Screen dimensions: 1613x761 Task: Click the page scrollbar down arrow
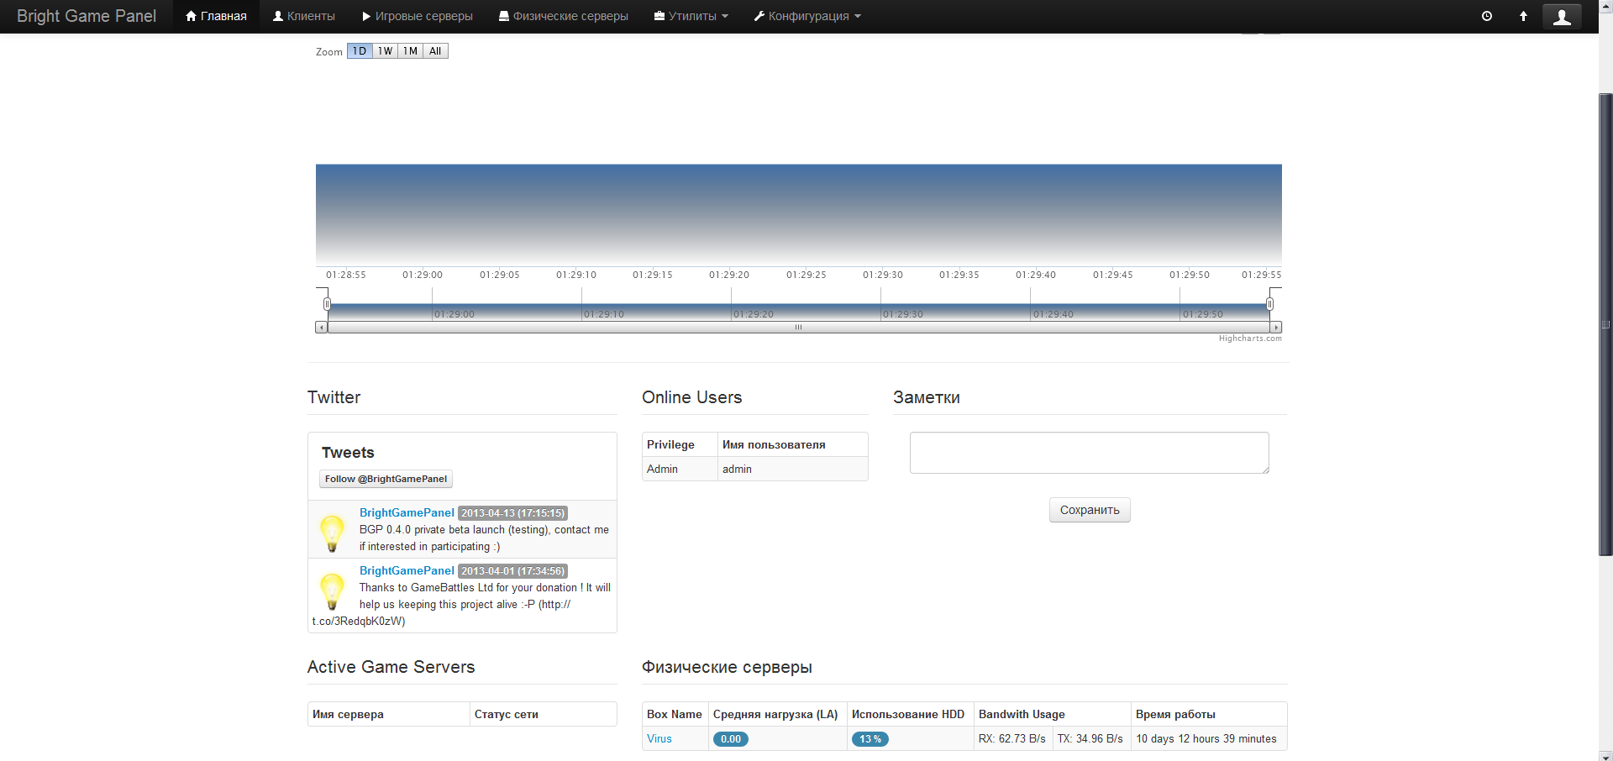(1605, 755)
